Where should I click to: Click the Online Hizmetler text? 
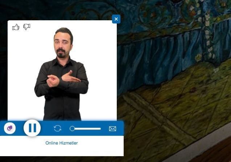62,143
